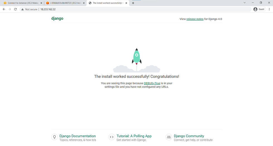Screen dimensions: 273x146
Task: Go back using the browser back arrow
Action: pyautogui.click(x=4, y=9)
